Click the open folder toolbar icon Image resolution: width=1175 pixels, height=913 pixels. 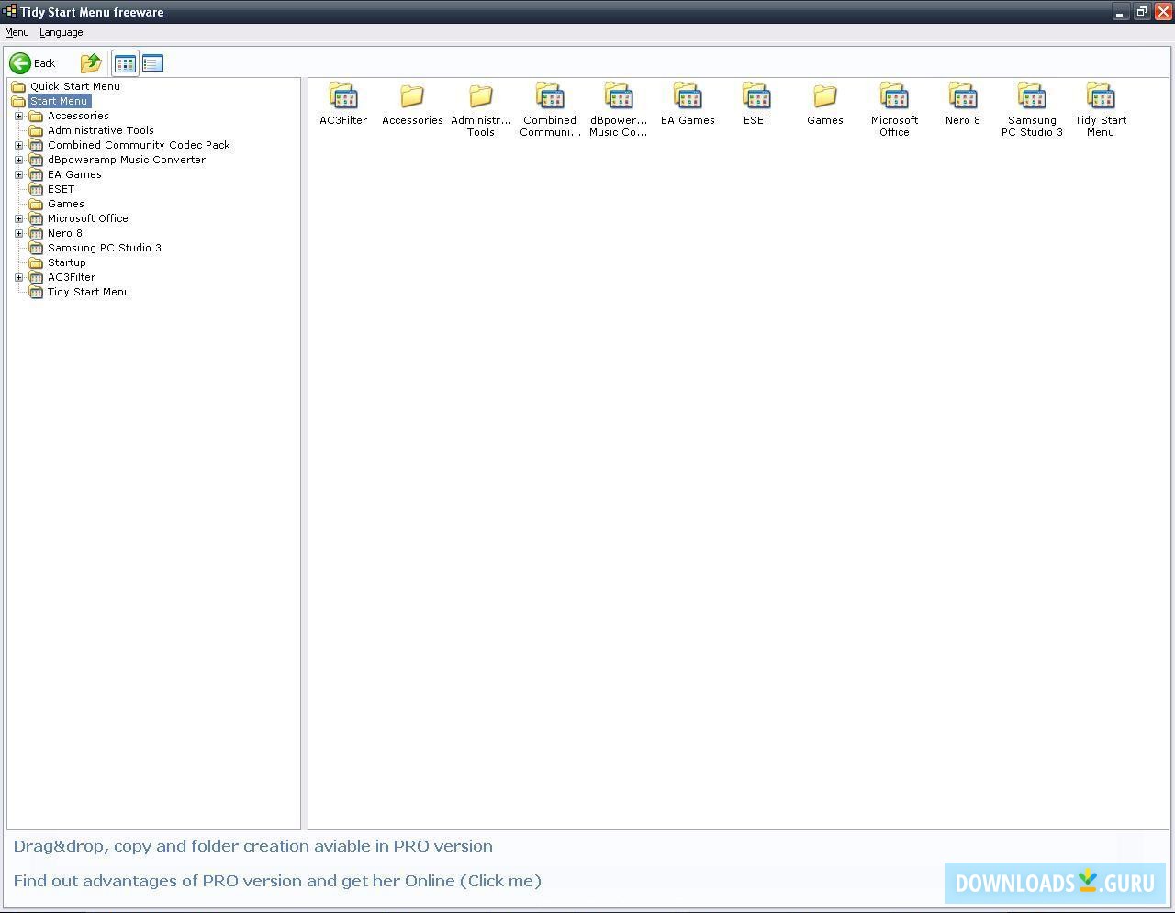pyautogui.click(x=90, y=62)
